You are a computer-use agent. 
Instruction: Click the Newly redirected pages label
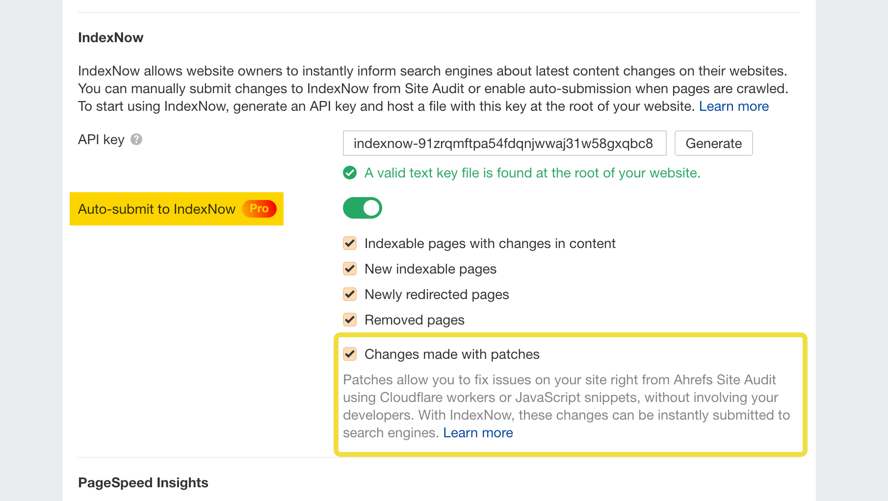coord(437,295)
